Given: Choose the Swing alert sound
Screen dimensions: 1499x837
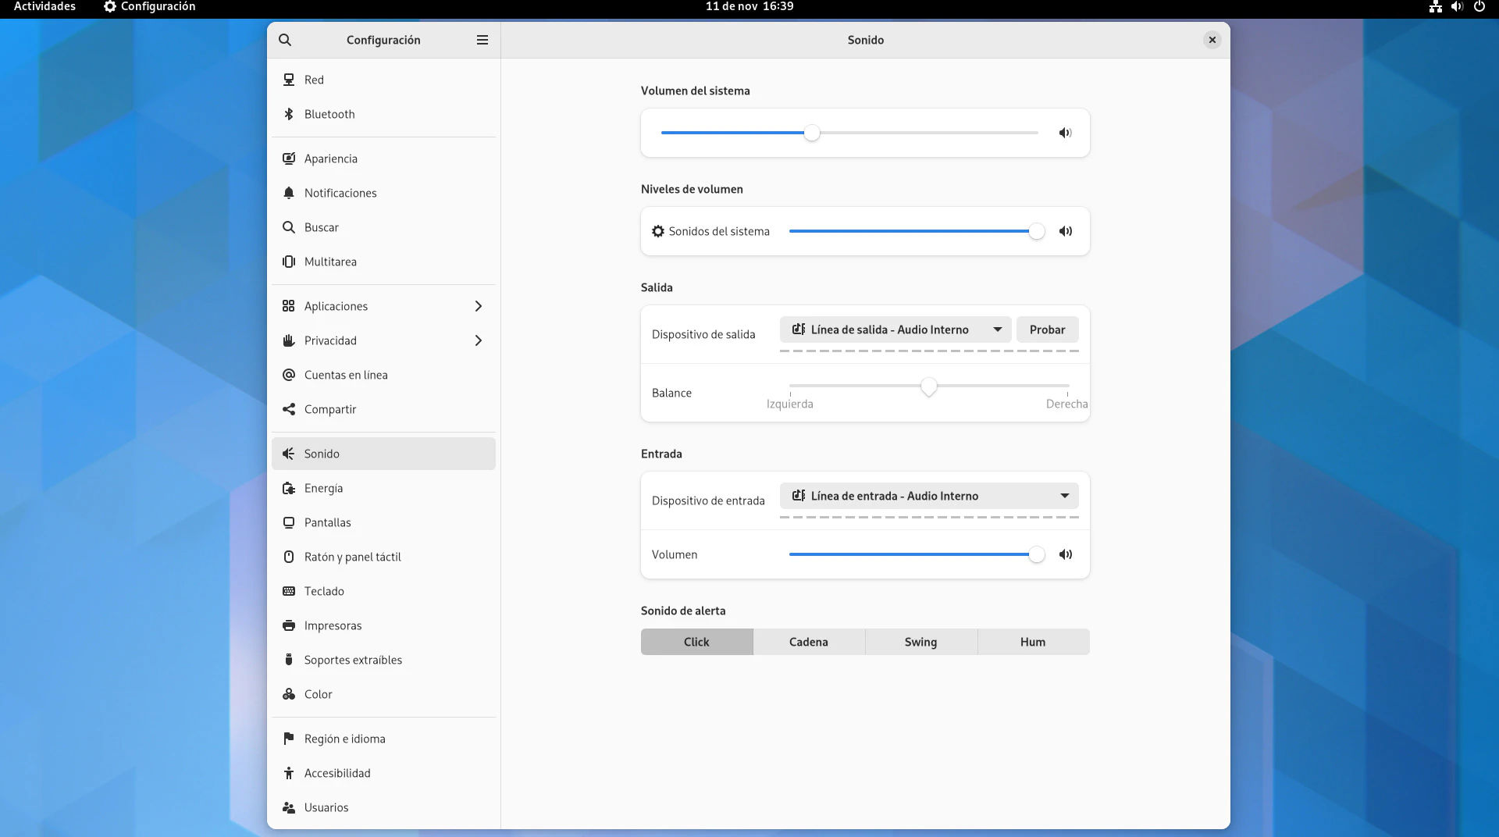Looking at the screenshot, I should [x=920, y=642].
